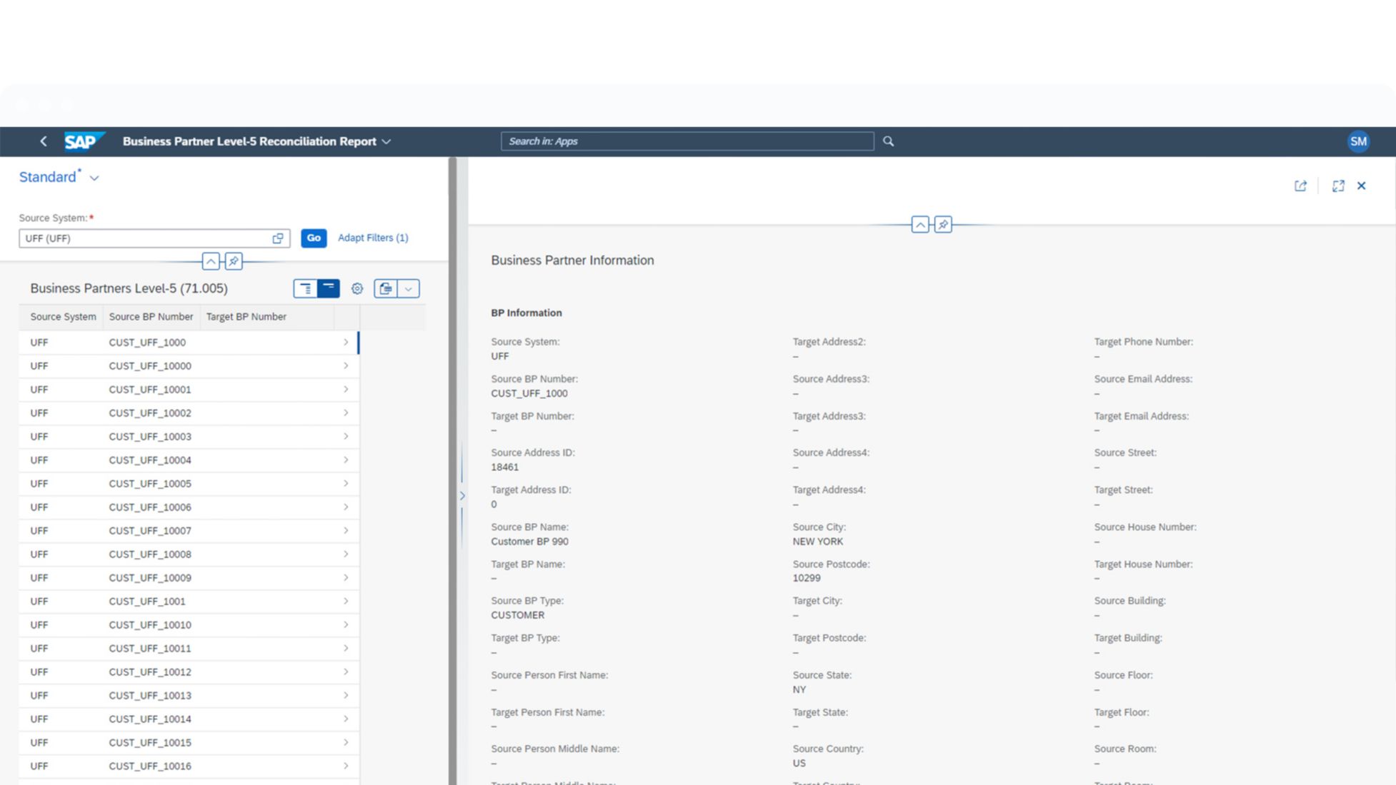
Task: Pin the Business Partner Information header
Action: (943, 225)
